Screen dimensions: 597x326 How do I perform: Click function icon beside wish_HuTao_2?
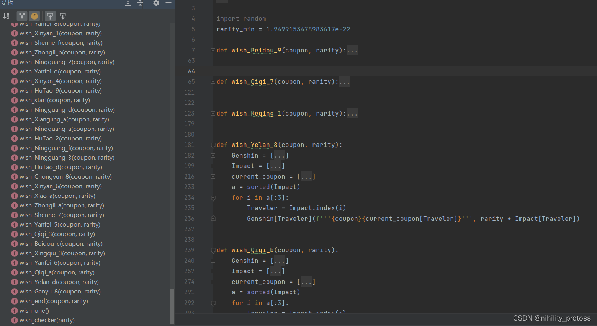pyautogui.click(x=15, y=139)
